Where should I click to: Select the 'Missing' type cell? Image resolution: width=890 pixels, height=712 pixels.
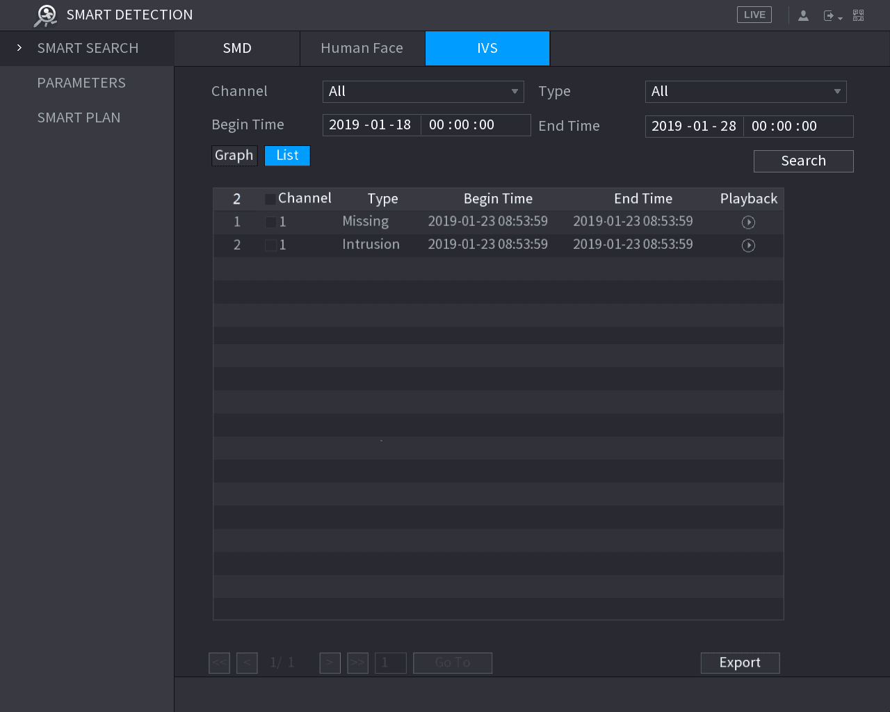pyautogui.click(x=366, y=222)
